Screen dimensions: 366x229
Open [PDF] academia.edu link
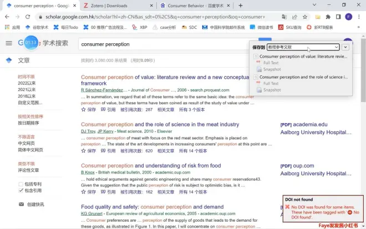click(304, 125)
